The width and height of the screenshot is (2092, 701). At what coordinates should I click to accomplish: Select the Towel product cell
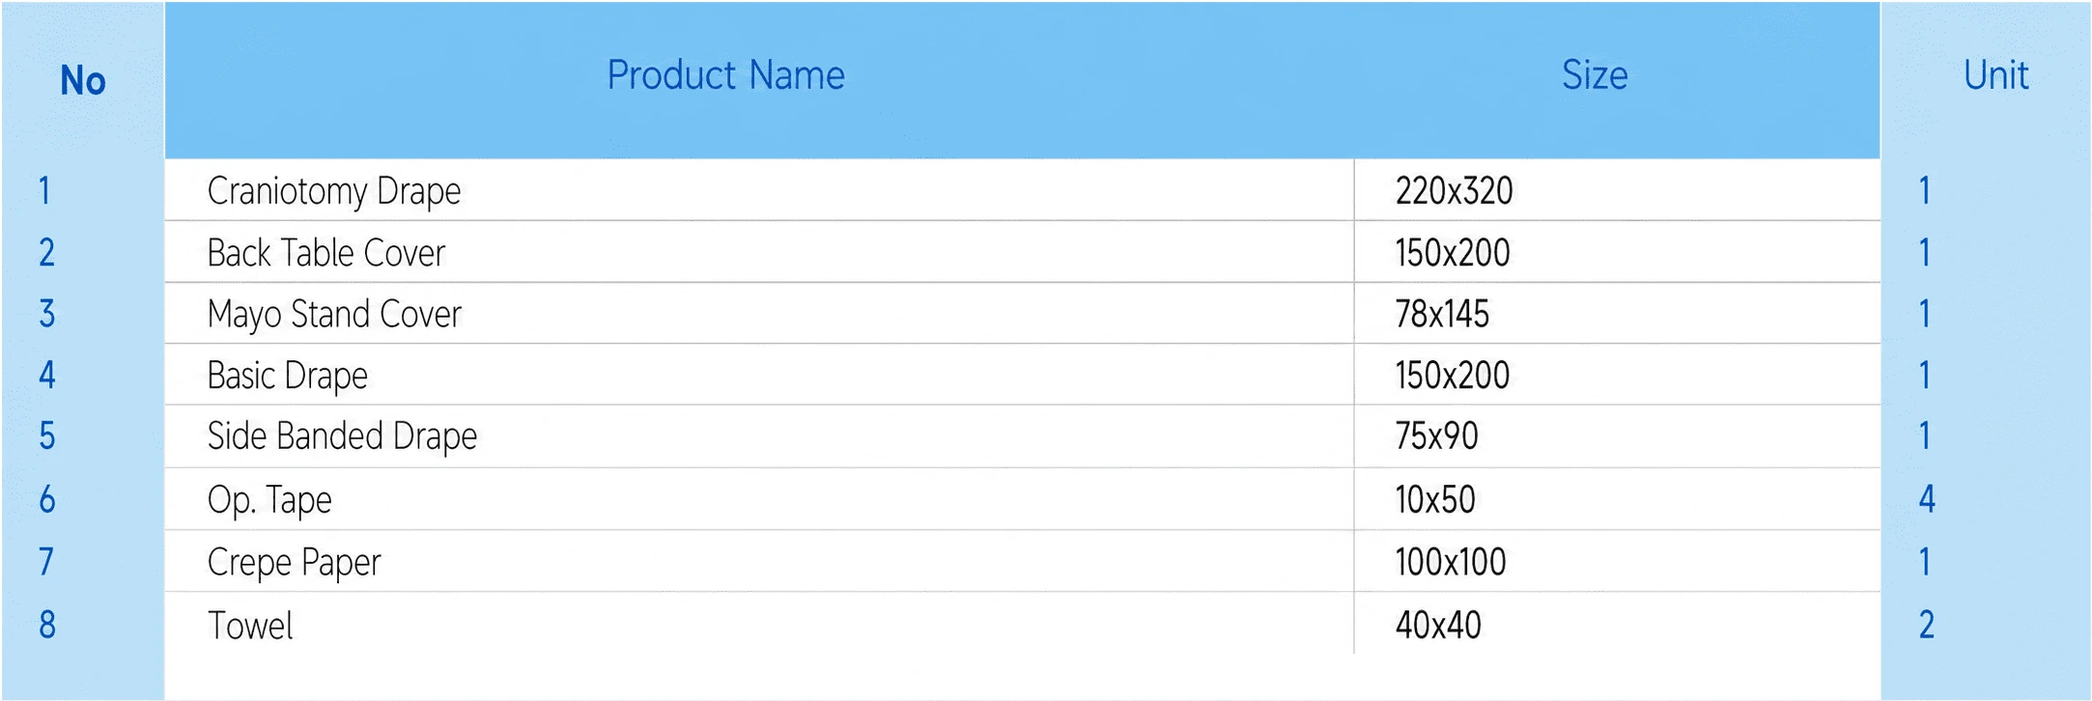(249, 626)
